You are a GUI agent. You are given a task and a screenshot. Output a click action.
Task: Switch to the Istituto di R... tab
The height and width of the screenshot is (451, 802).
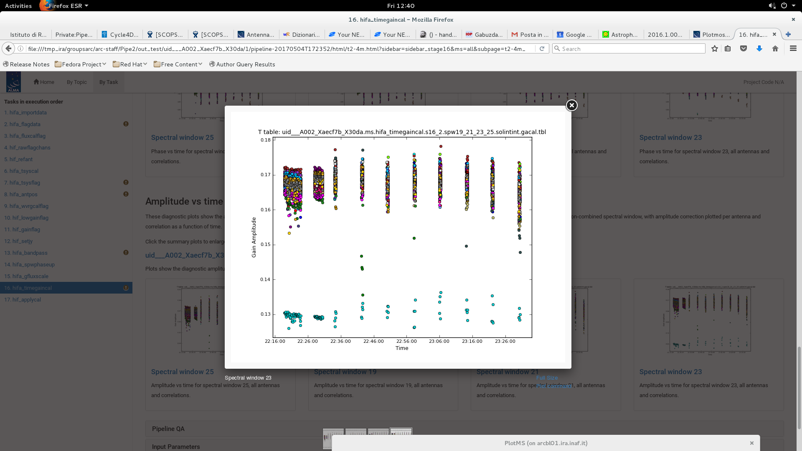pos(28,34)
